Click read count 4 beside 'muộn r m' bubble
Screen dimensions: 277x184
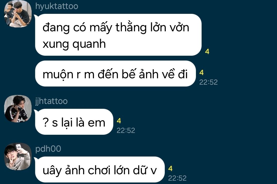202,73
